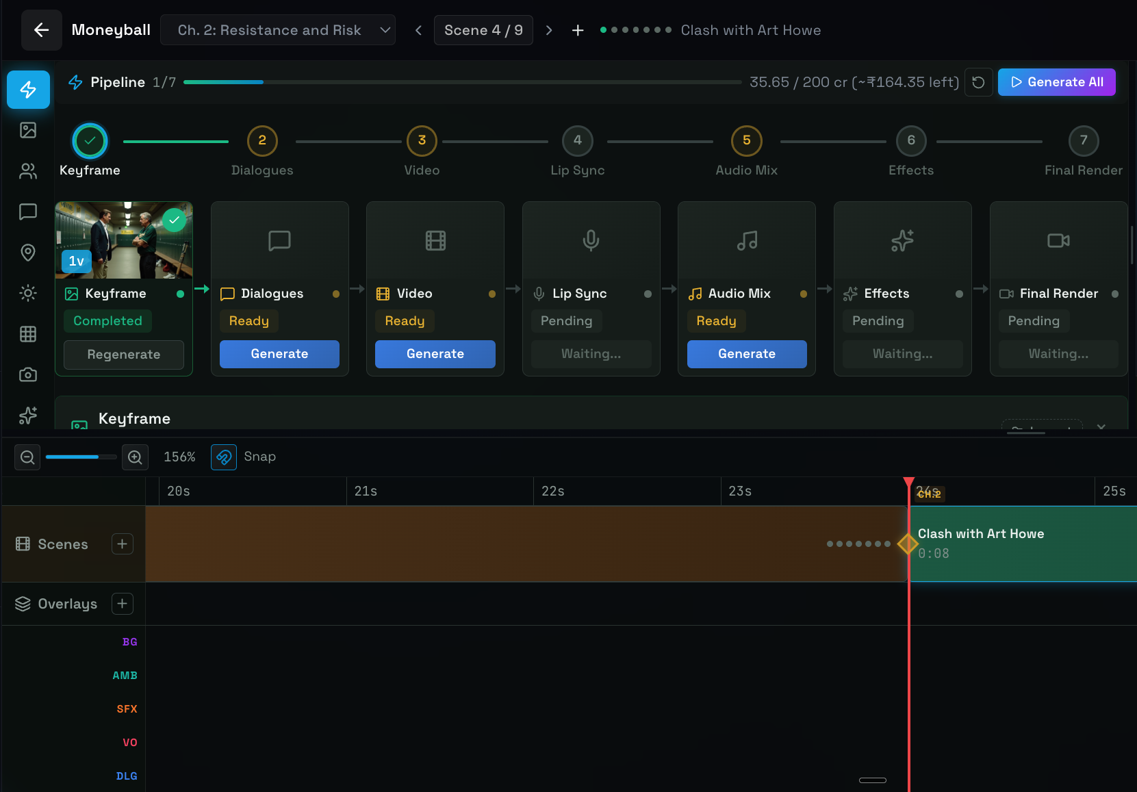The height and width of the screenshot is (792, 1137).
Task: Add a track to Scenes
Action: click(123, 544)
